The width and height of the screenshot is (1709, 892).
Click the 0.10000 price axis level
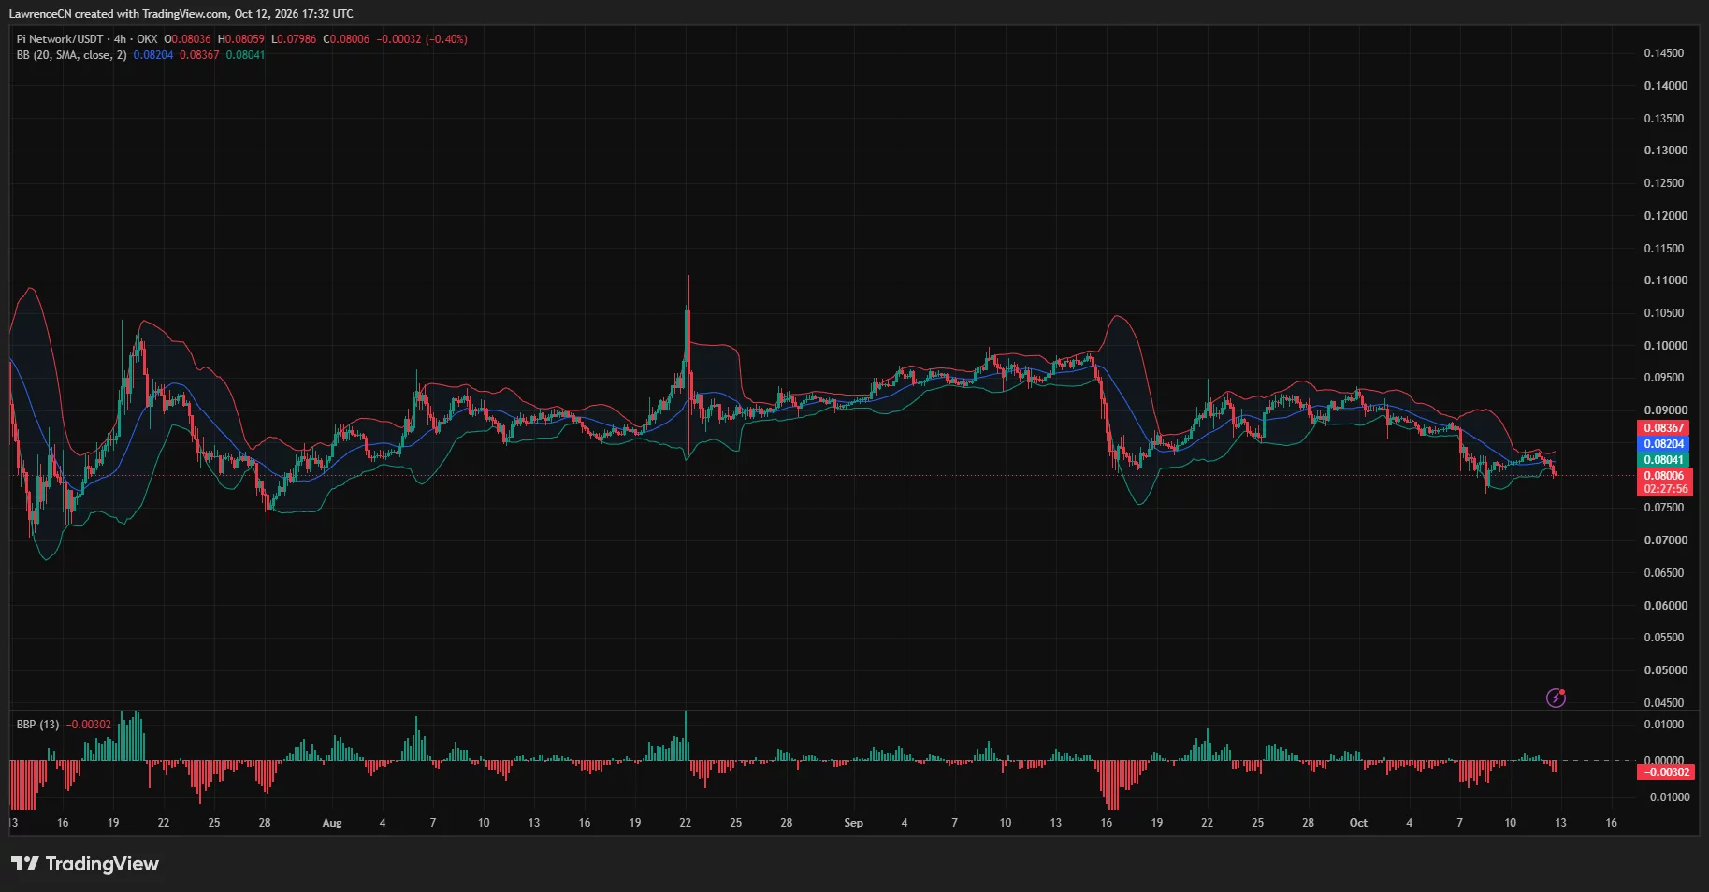point(1665,346)
